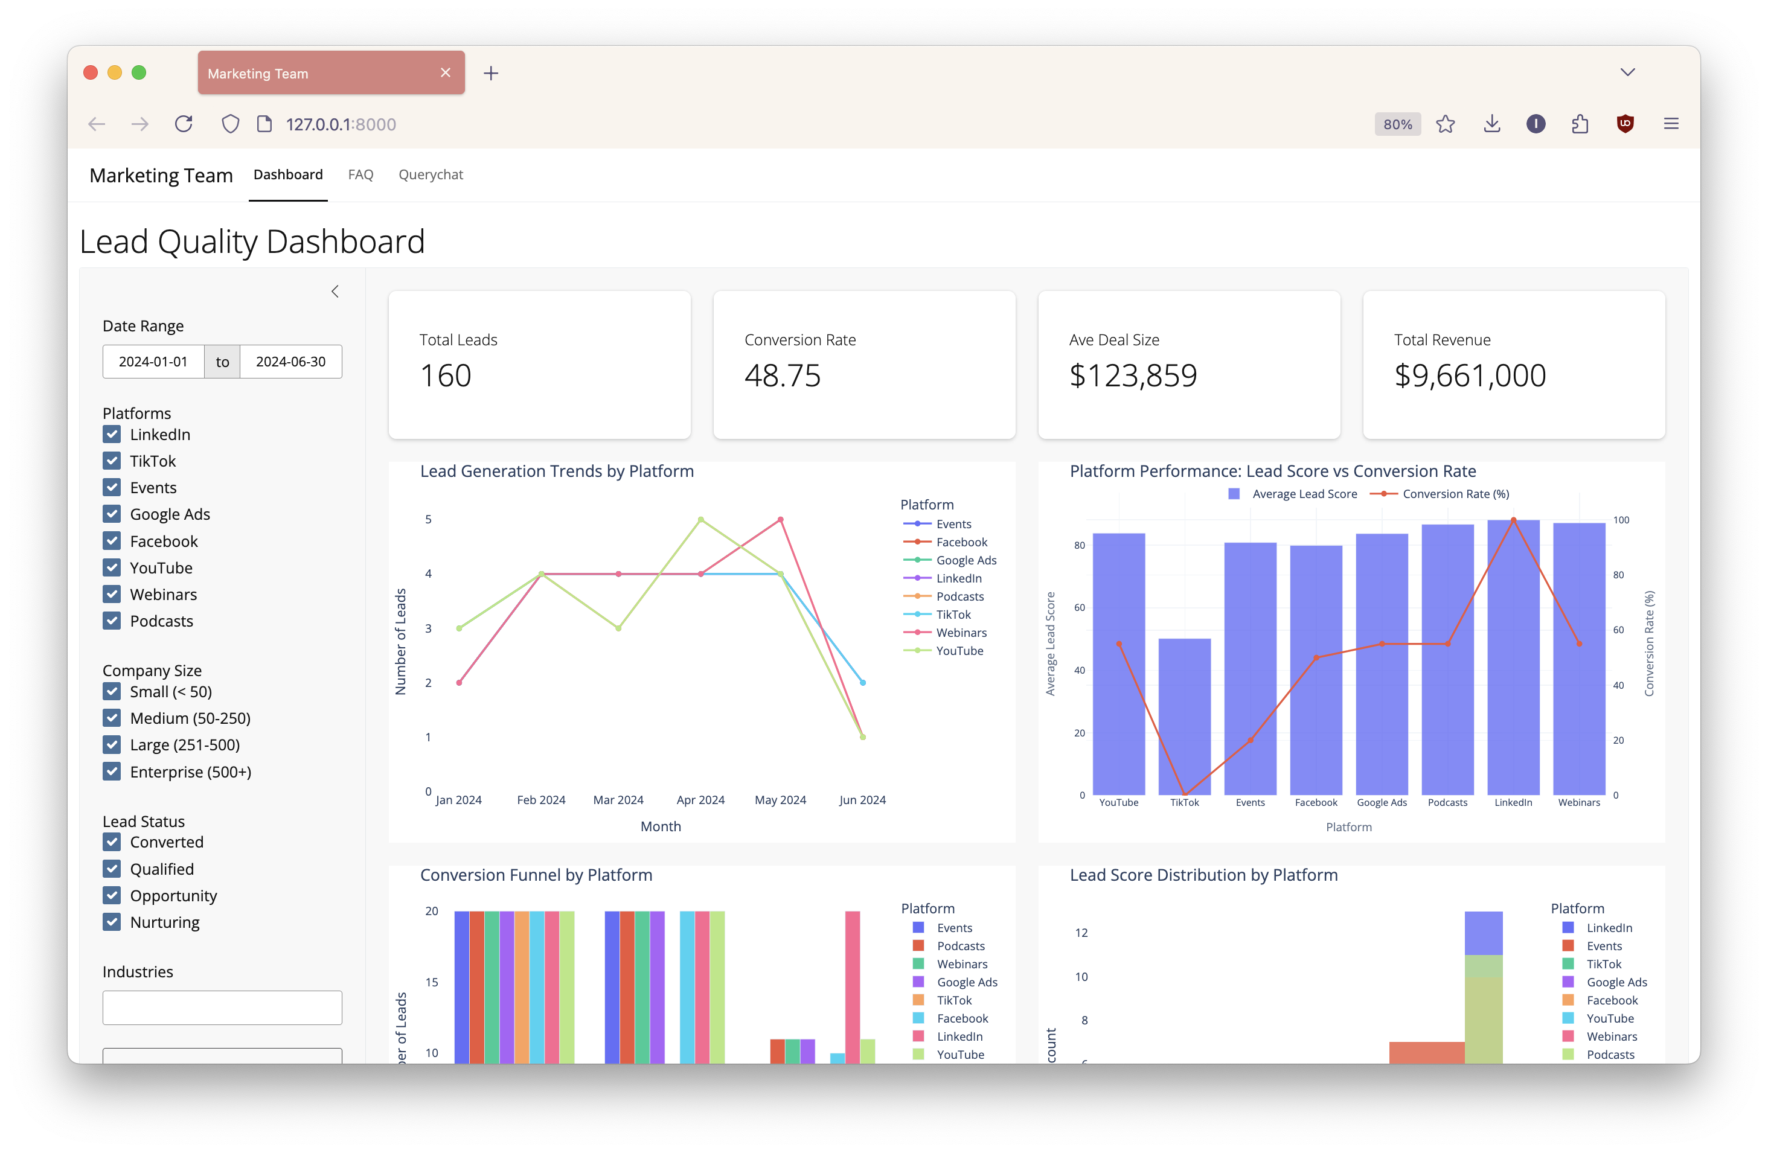Screen dimensions: 1768x1153
Task: Open the extensions puzzle icon
Action: coord(1580,124)
